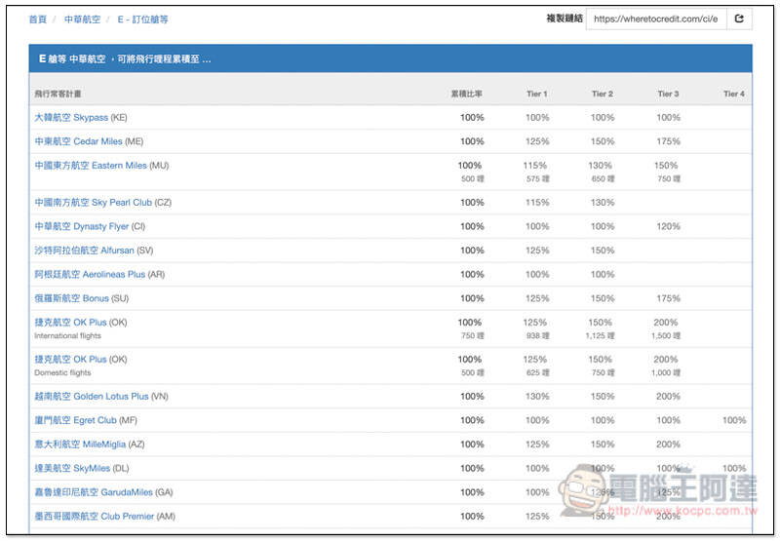This screenshot has height=541, width=780.
Task: Click the Tier 1 column header
Action: [537, 94]
